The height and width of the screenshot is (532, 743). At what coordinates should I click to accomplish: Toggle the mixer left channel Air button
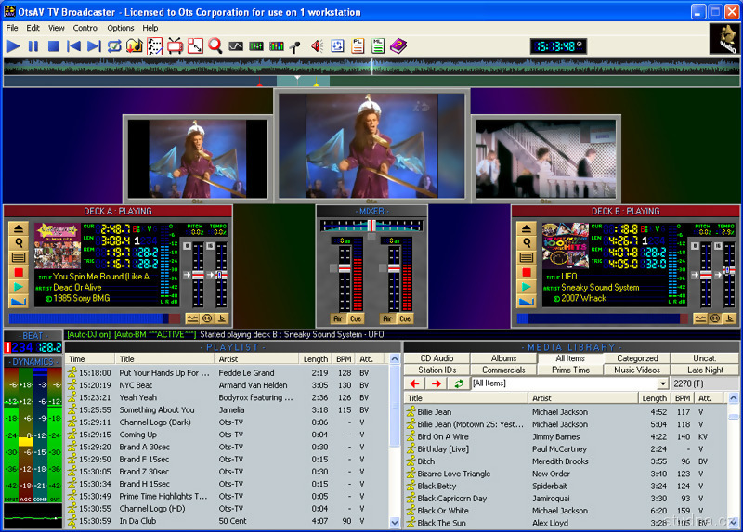(338, 318)
